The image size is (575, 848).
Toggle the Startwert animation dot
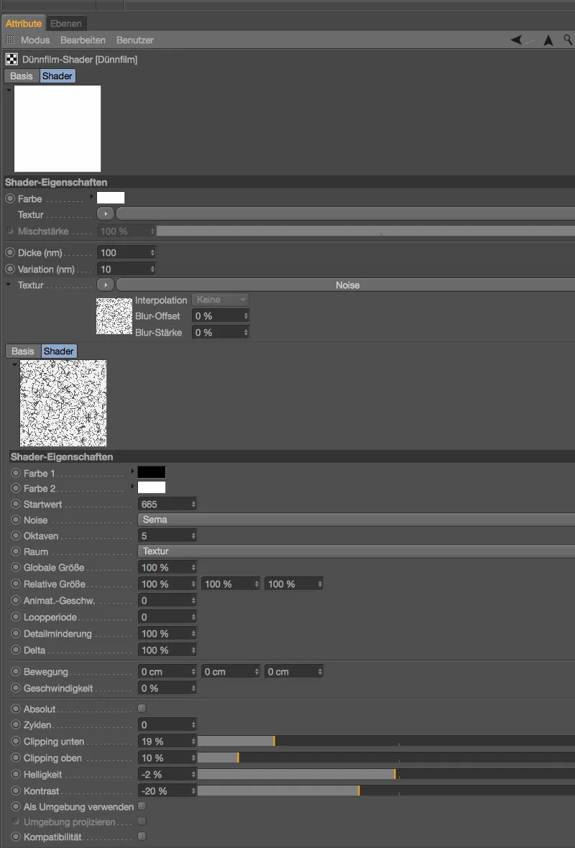16,504
